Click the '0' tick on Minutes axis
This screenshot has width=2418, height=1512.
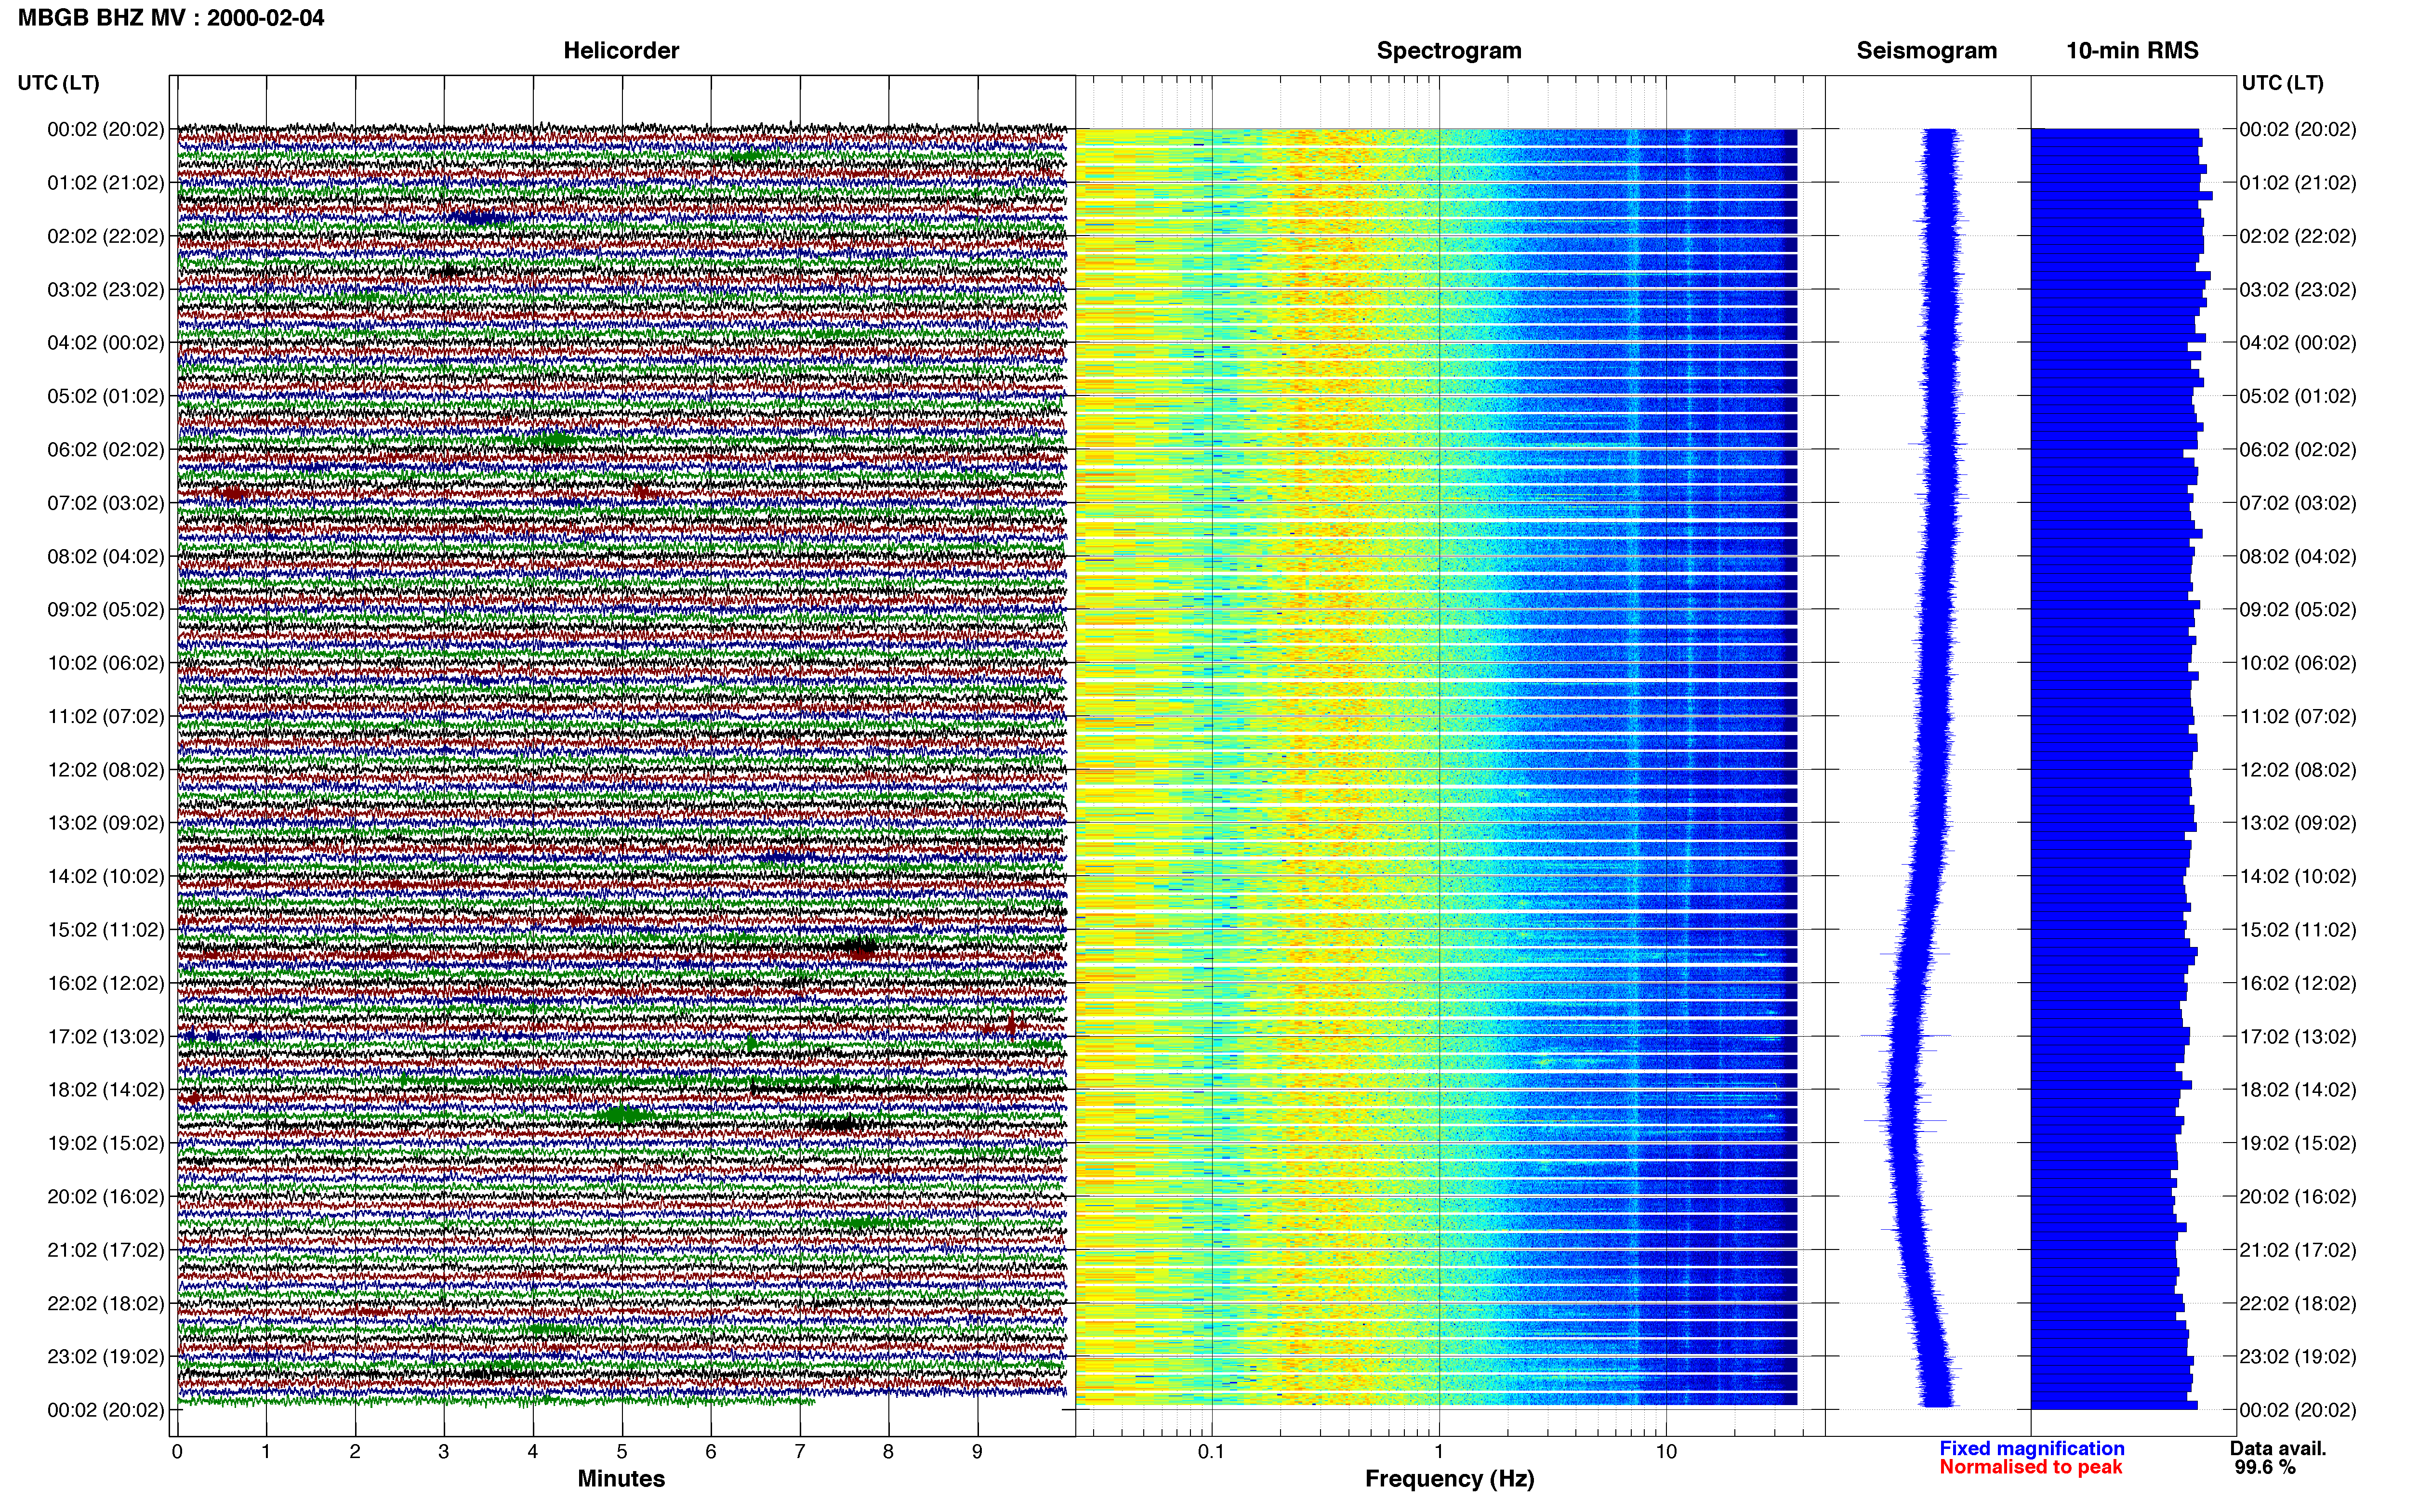click(177, 1452)
